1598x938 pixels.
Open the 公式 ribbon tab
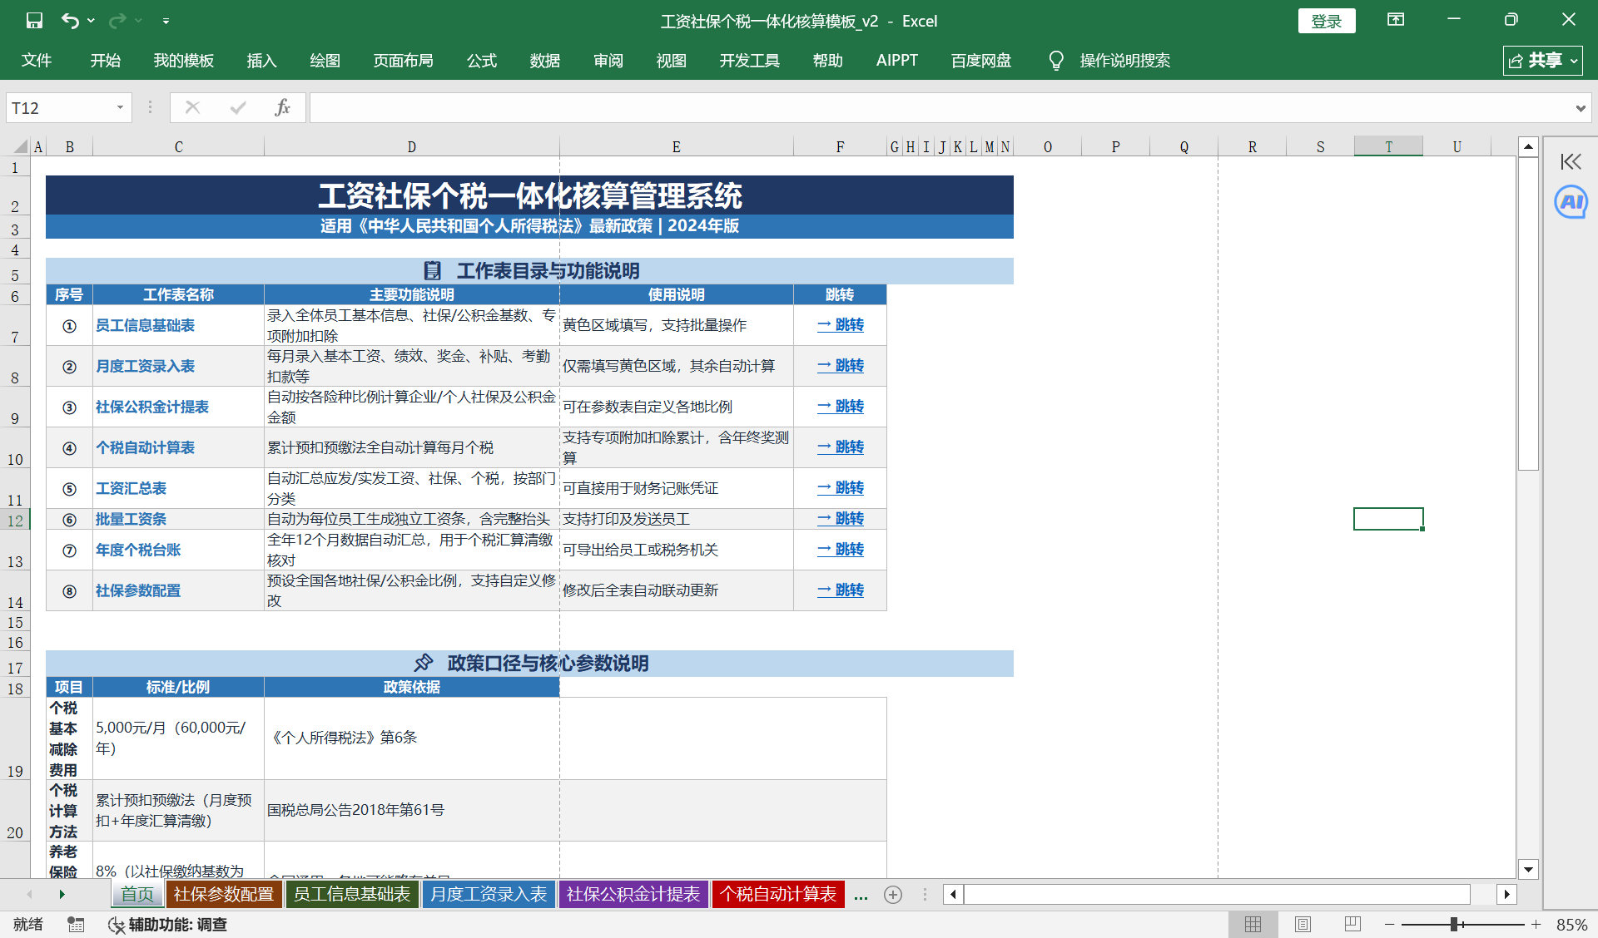(482, 60)
